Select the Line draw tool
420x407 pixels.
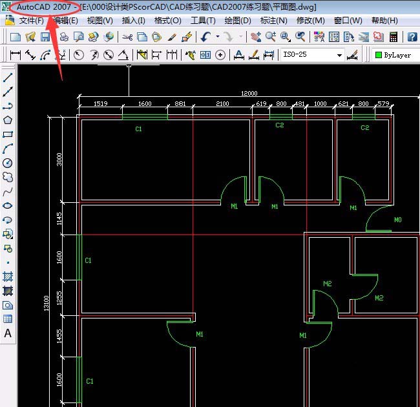(x=8, y=78)
